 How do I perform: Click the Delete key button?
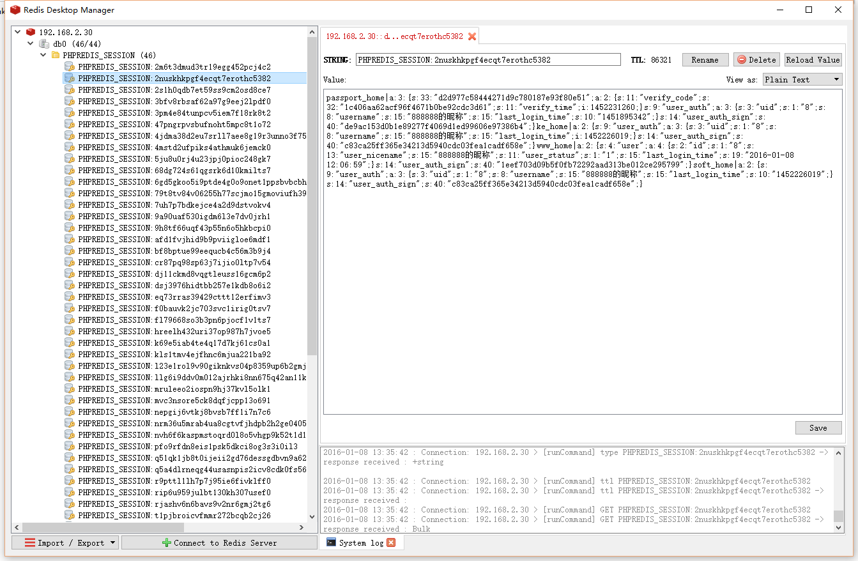point(756,59)
